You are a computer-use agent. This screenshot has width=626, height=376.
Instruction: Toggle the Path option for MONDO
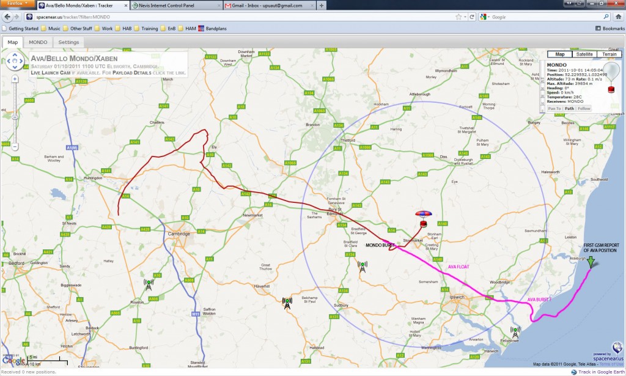[x=569, y=109]
